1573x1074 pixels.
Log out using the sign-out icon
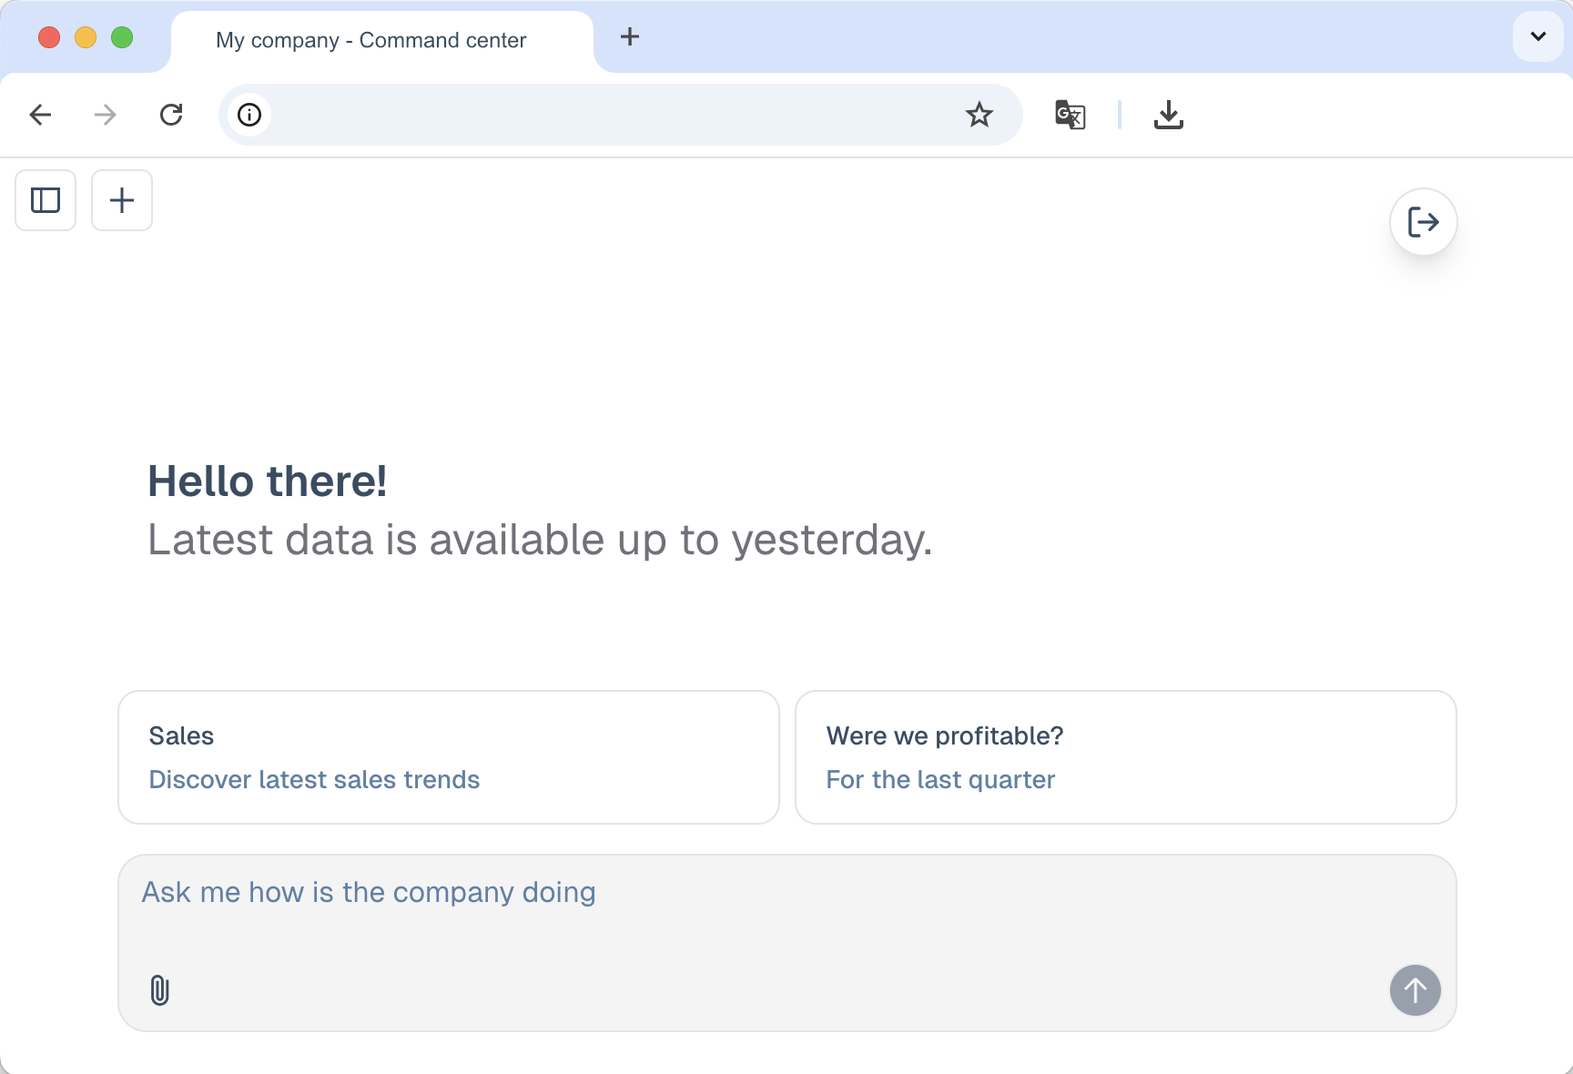click(x=1423, y=221)
